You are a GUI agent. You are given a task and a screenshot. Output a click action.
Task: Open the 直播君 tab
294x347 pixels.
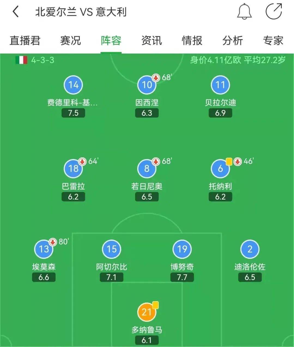25,40
